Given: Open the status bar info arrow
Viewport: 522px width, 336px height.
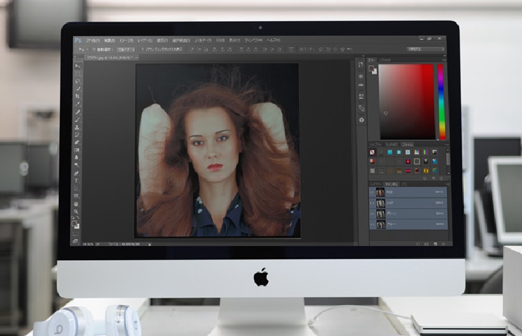Looking at the screenshot, I should (150, 245).
